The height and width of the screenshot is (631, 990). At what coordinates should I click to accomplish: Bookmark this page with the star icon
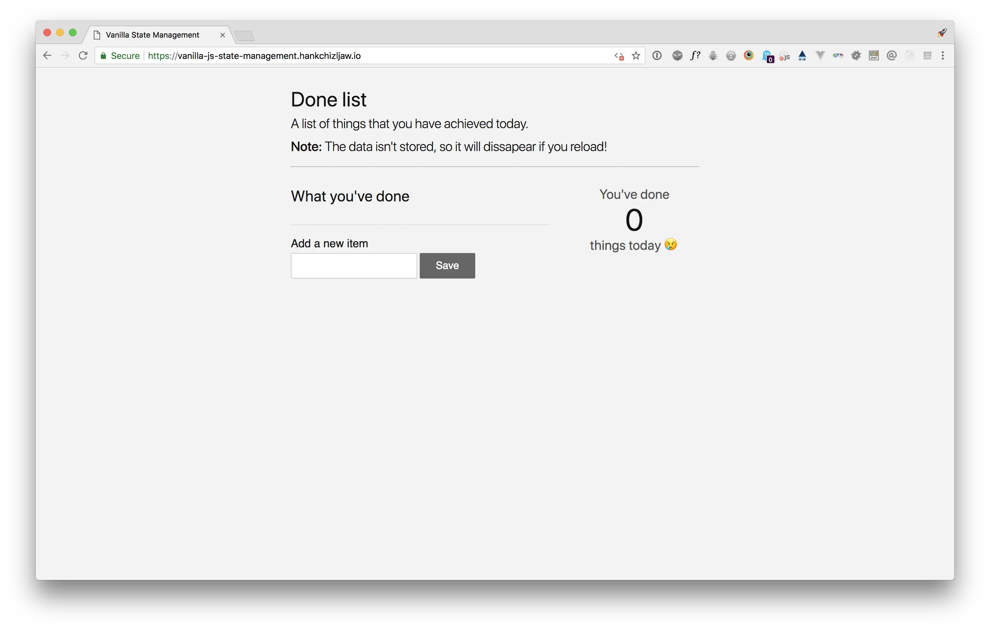pyautogui.click(x=635, y=56)
